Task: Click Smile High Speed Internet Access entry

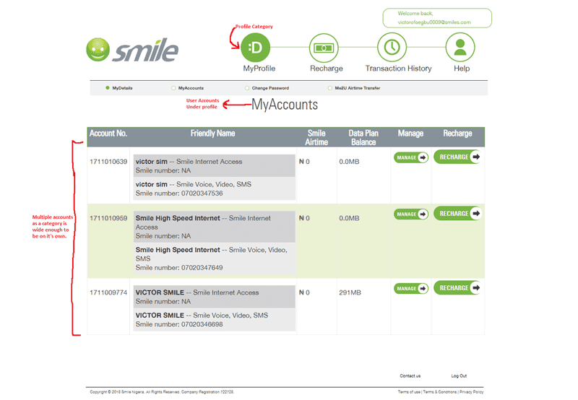Action: [x=214, y=227]
